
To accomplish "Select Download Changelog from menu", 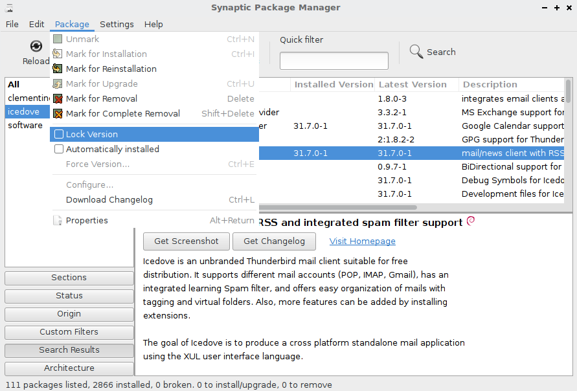I will coord(154,200).
